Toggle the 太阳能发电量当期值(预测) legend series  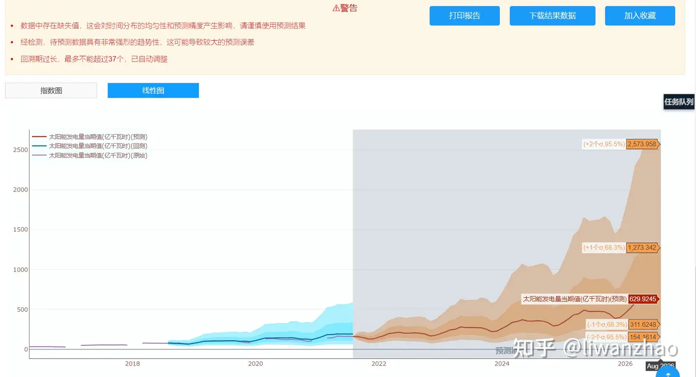pos(98,137)
